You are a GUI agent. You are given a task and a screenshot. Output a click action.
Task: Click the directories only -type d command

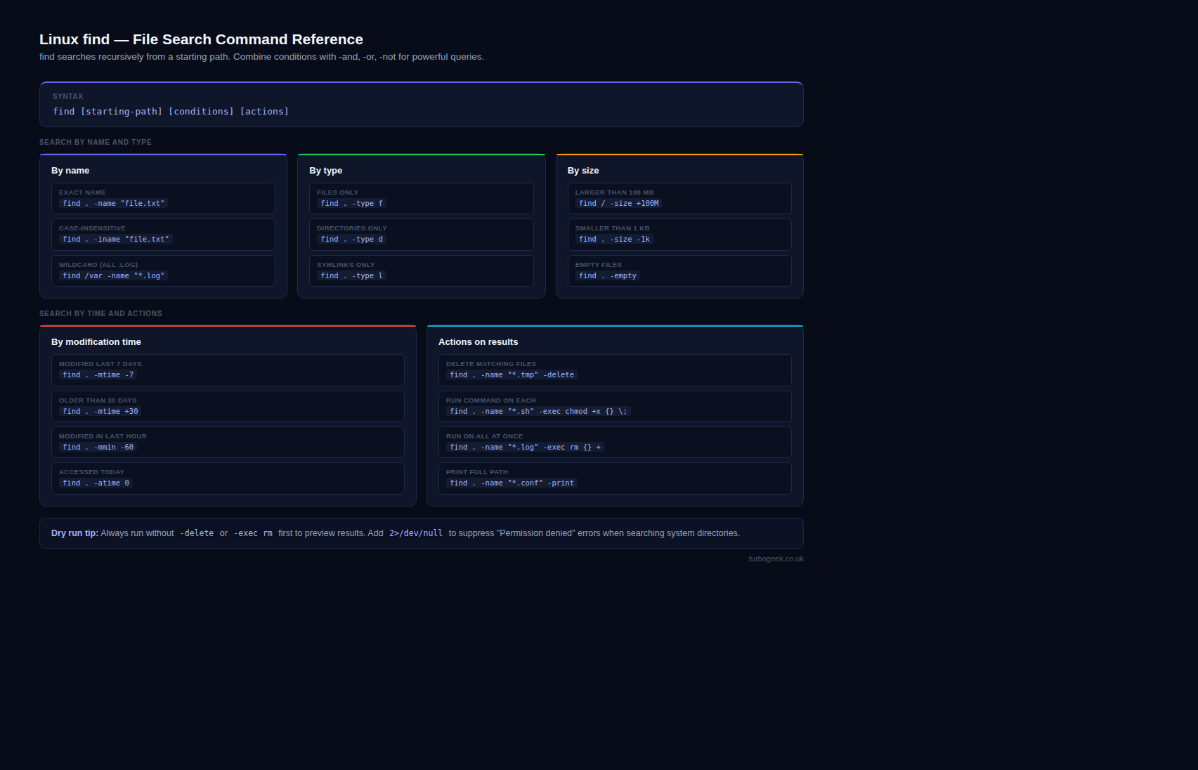pyautogui.click(x=351, y=240)
